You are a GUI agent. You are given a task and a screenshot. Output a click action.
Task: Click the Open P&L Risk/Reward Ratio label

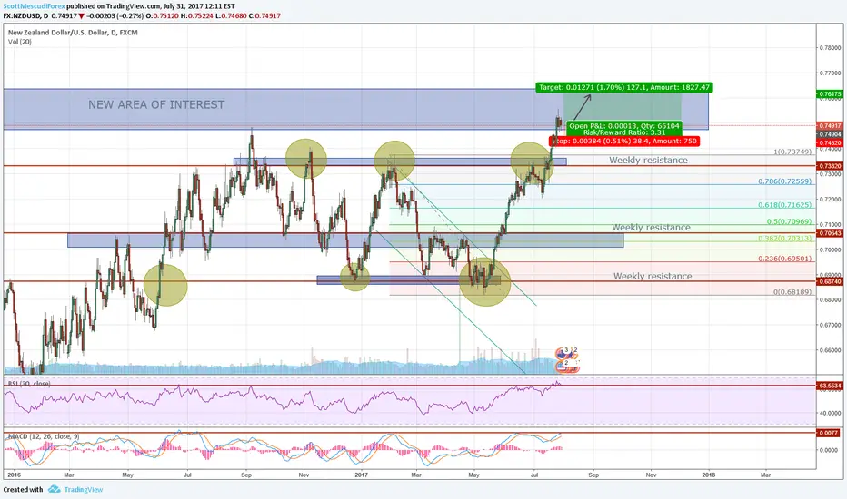[x=624, y=129]
